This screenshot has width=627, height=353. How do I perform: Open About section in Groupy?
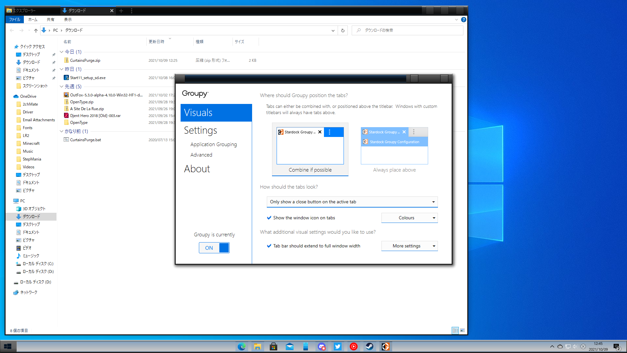coord(197,169)
